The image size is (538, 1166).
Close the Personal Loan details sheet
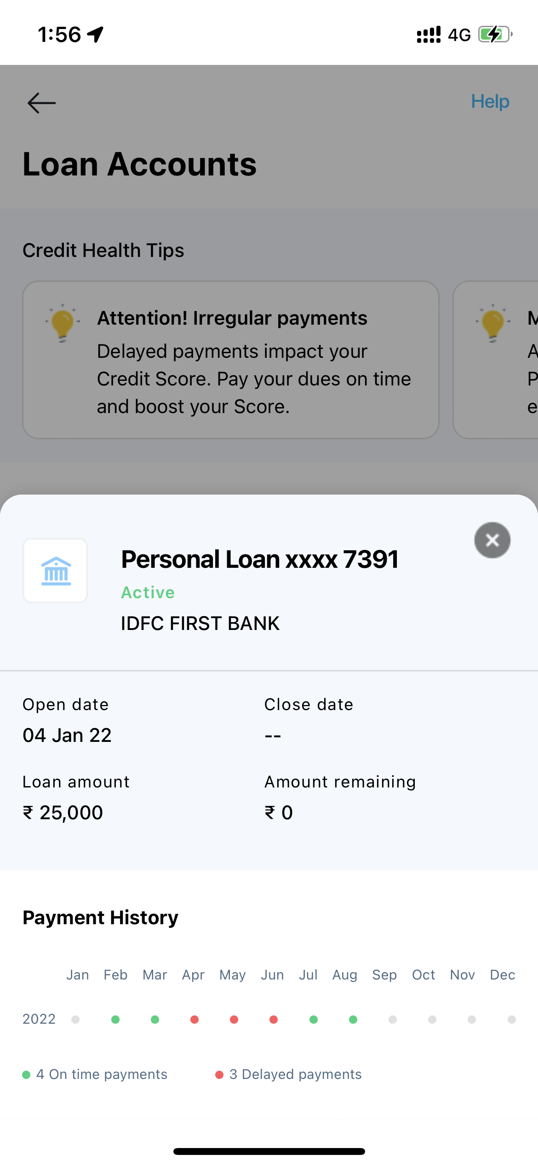pos(492,540)
